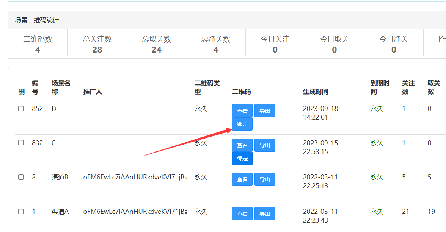Viewport: 446px width, 232px height.
Task: Click promoter ID in 渠道B row
Action: click(x=135, y=177)
